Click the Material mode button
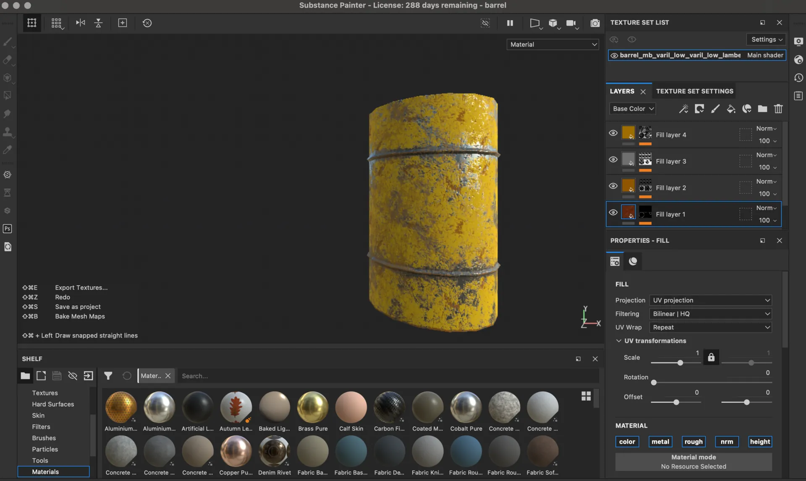This screenshot has height=481, width=806. tap(693, 462)
